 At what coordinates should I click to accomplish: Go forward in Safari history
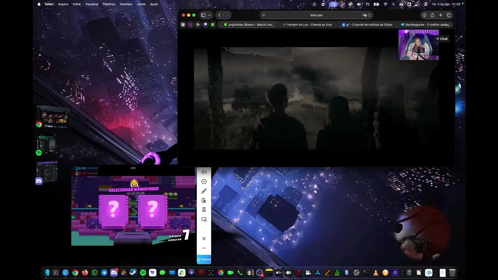click(228, 15)
